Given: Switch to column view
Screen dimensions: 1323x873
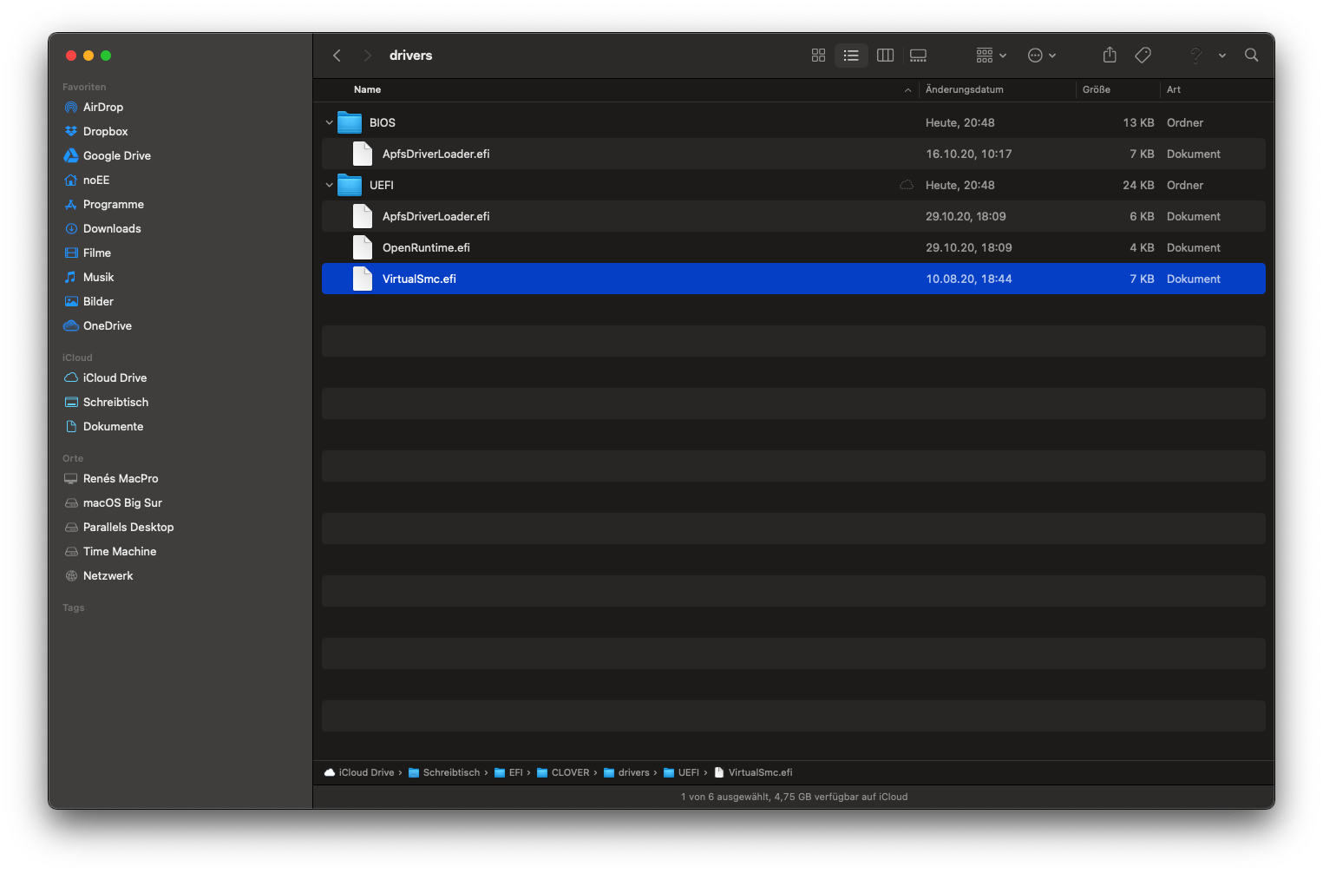Looking at the screenshot, I should tap(885, 56).
